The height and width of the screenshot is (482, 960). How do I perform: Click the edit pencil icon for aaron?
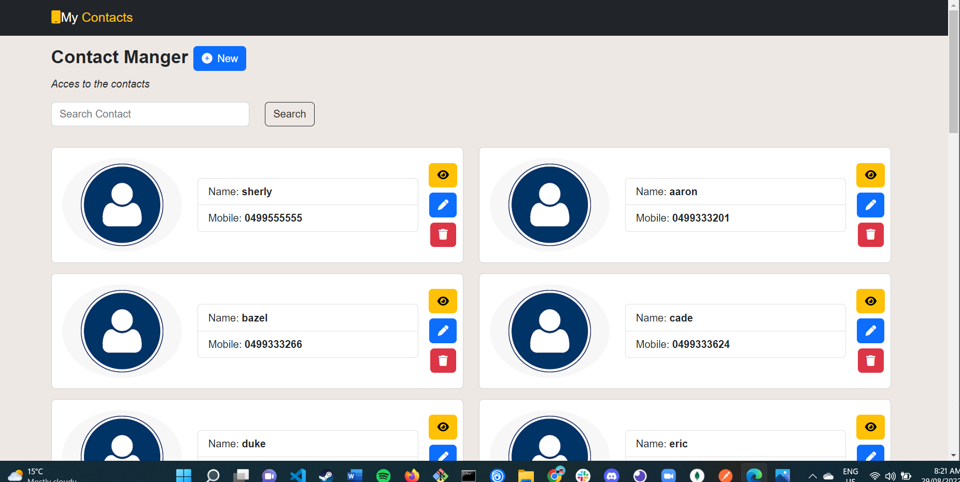pos(870,205)
